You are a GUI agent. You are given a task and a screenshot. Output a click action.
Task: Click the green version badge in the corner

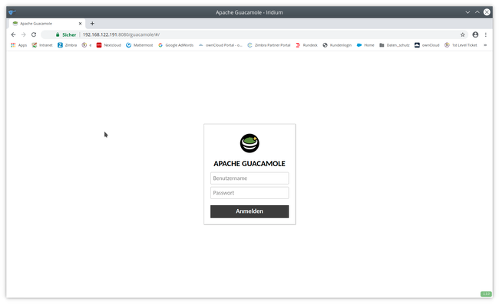[x=486, y=294]
